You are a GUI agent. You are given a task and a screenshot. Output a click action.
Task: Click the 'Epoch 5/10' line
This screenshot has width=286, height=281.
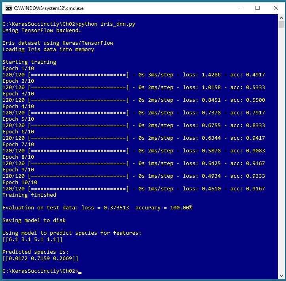point(18,119)
